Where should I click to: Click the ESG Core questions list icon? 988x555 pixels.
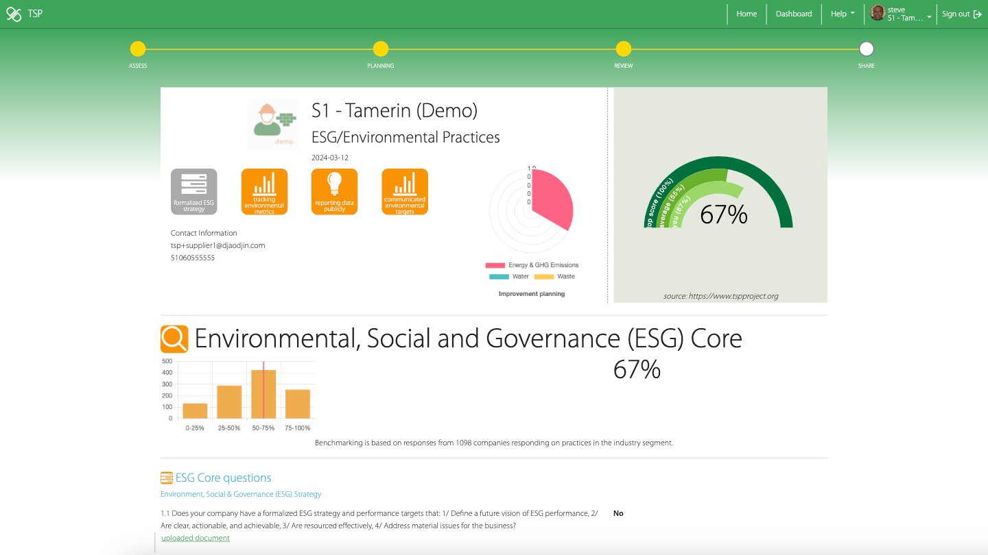[167, 478]
